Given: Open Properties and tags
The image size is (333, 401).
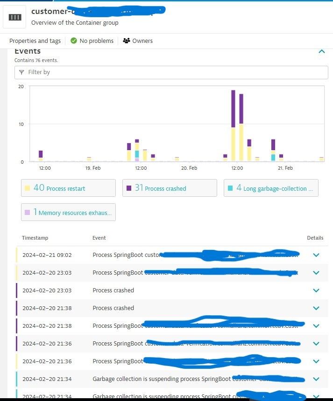Looking at the screenshot, I should pos(35,41).
